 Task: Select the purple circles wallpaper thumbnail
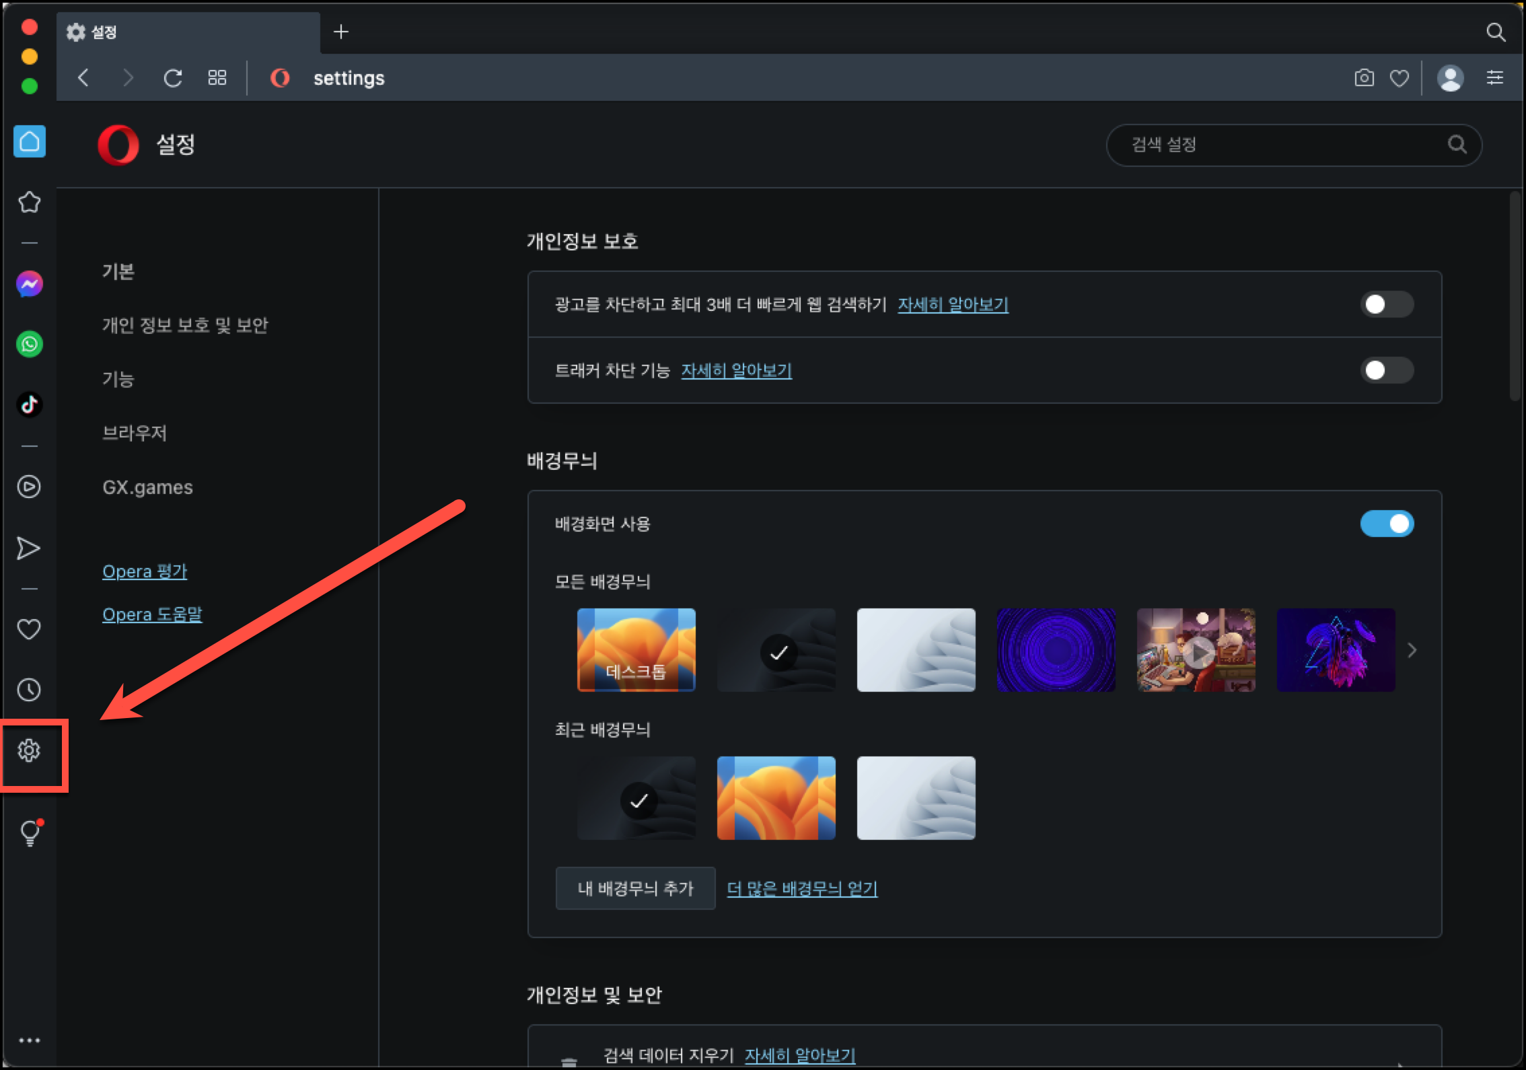pyautogui.click(x=1055, y=650)
